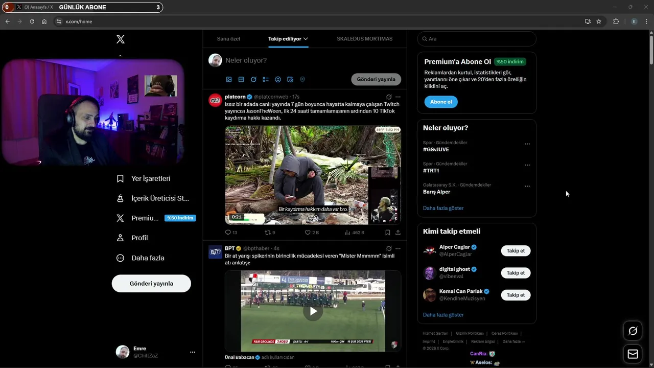Screen dimensions: 654x368
Task: Share the platcorn post
Action: (398, 233)
